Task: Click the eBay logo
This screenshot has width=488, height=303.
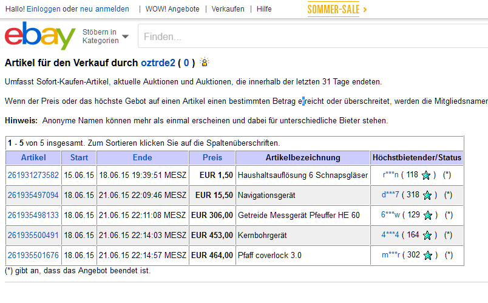Action: coord(40,36)
